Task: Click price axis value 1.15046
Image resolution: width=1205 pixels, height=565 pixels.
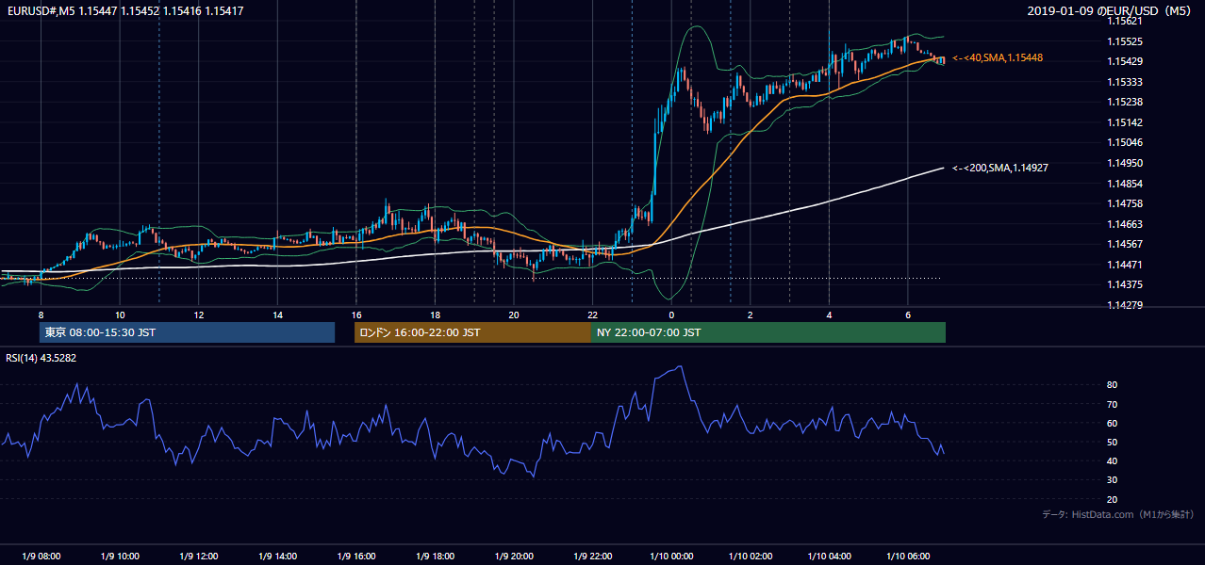Action: click(1125, 142)
